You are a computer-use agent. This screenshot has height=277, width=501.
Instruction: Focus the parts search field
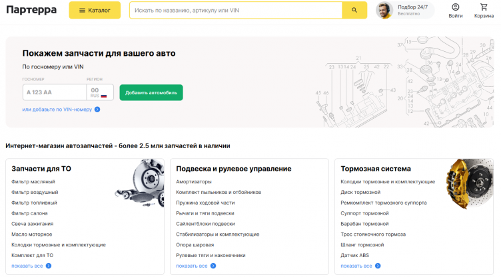click(x=236, y=10)
